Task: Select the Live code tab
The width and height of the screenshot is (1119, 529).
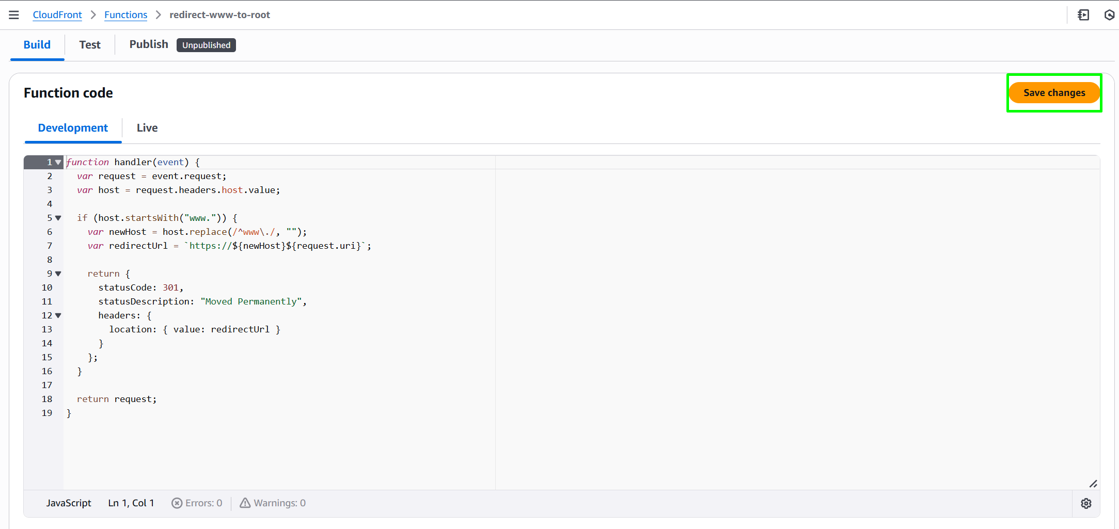Action: 147,128
